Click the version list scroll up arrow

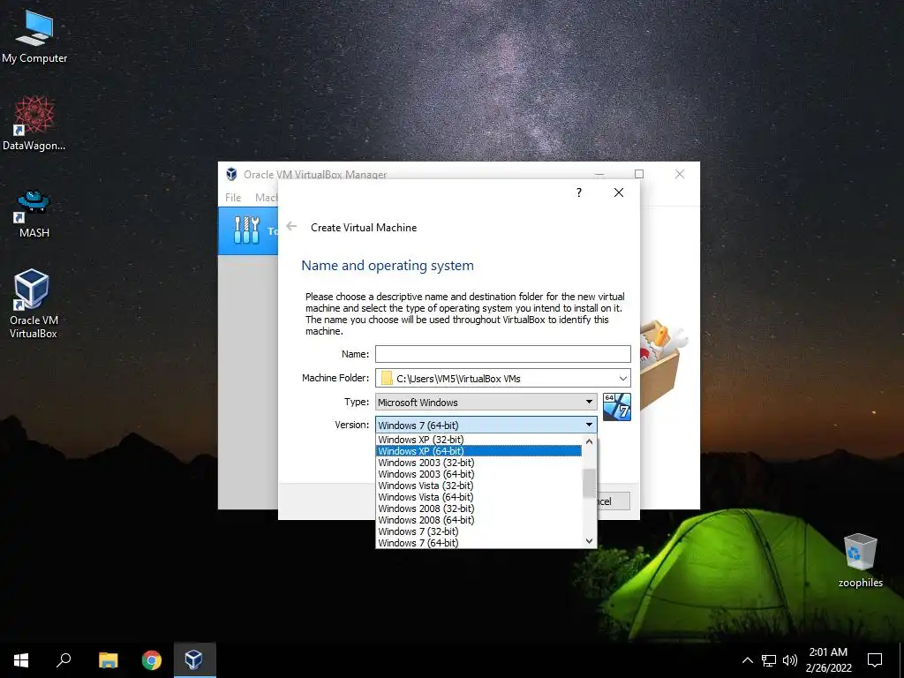(x=589, y=441)
